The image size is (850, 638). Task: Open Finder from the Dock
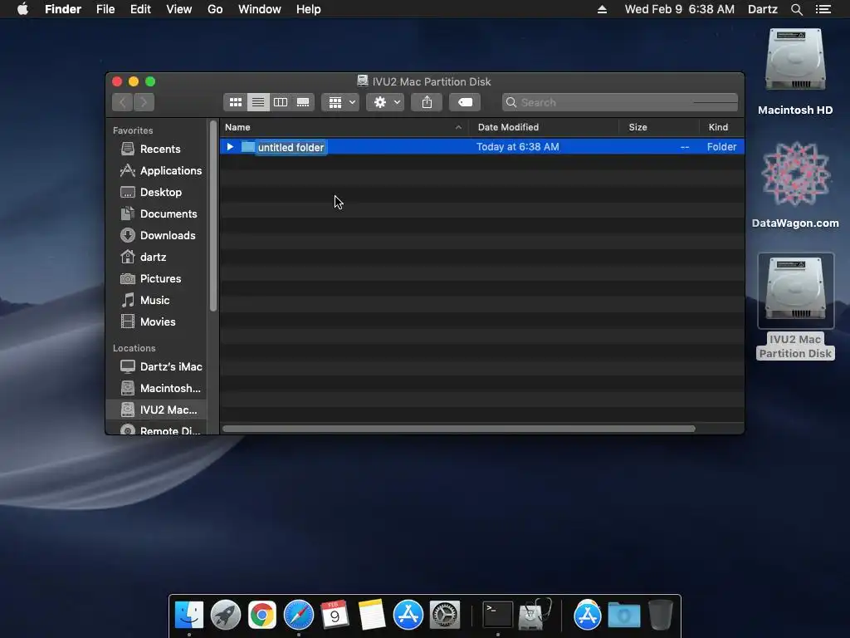189,615
